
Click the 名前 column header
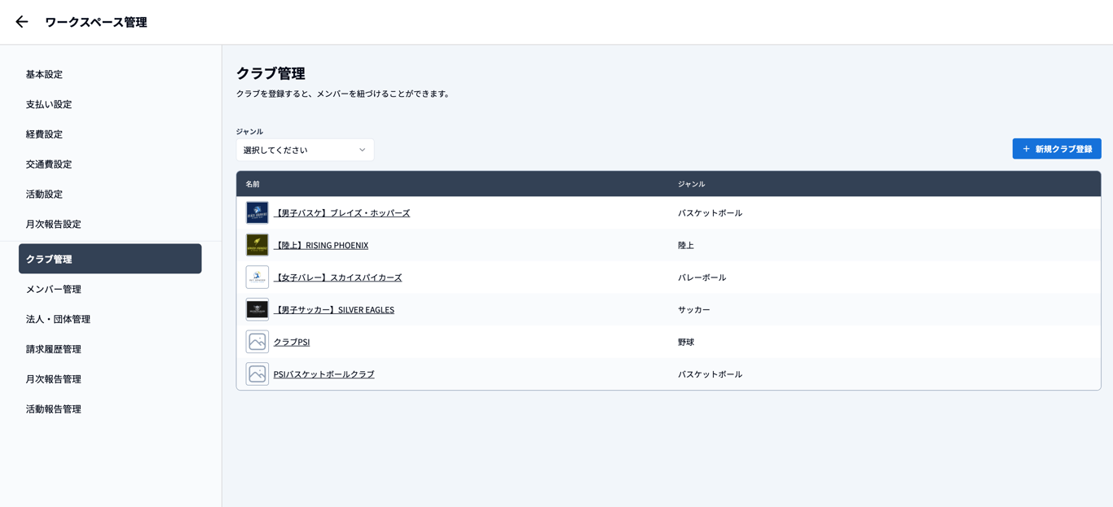[x=253, y=184]
